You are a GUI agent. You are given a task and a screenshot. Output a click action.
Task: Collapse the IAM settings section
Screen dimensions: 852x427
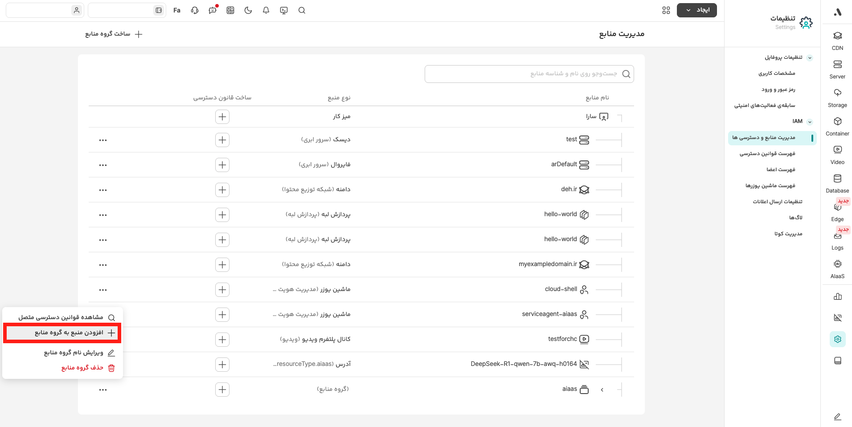click(810, 122)
